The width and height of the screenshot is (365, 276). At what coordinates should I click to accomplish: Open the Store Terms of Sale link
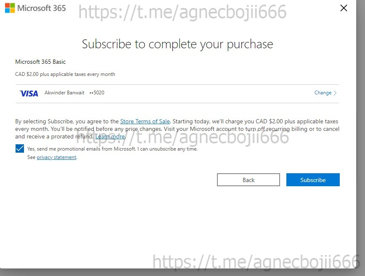145,121
